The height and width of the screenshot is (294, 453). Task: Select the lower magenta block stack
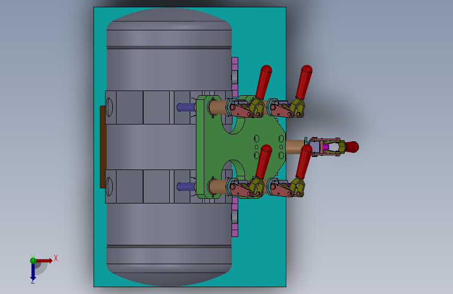(x=235, y=217)
